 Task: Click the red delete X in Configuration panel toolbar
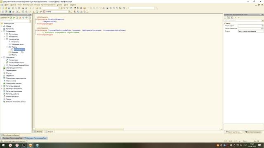pos(20,18)
